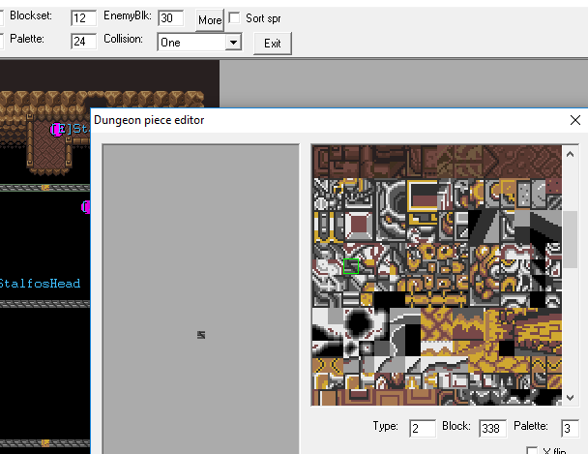
Task: Click the Type field showing 2
Action: pyautogui.click(x=423, y=428)
